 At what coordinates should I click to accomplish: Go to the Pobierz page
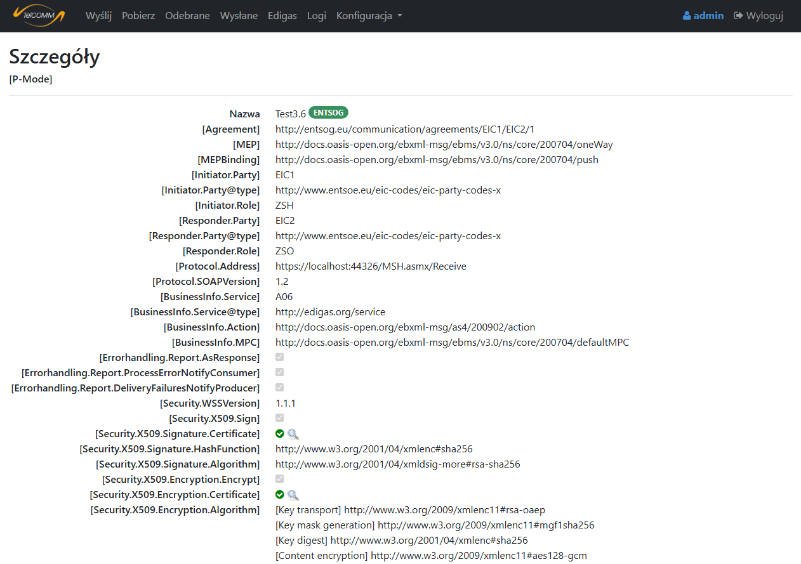pos(138,16)
